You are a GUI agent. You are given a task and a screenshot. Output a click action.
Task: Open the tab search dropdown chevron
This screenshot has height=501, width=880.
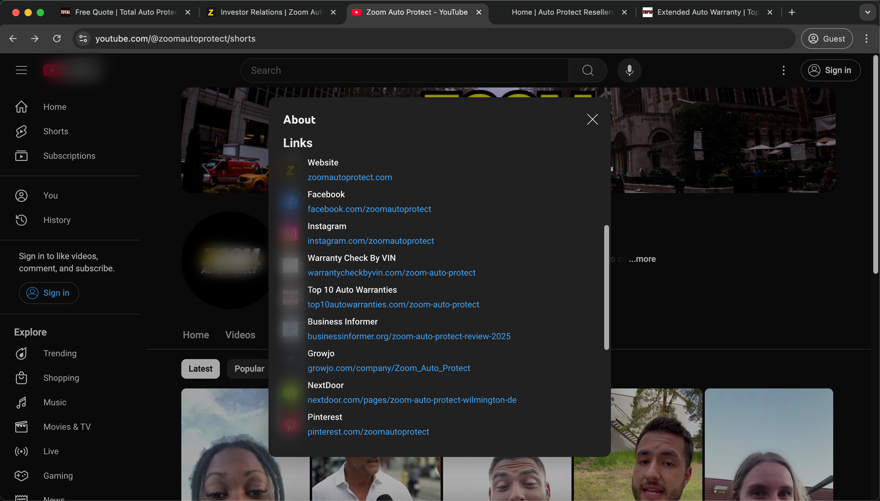click(x=867, y=12)
